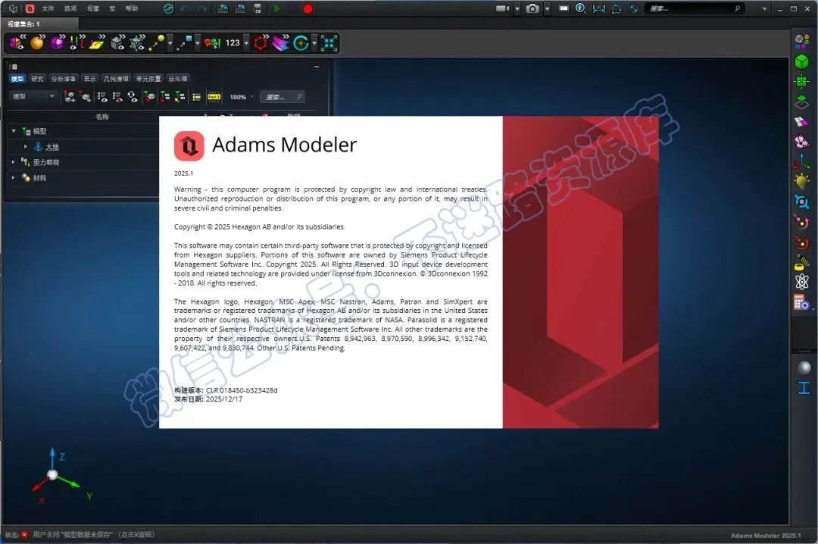Click the undo arrow icon
Viewport: 818px width, 544px height.
point(185,8)
